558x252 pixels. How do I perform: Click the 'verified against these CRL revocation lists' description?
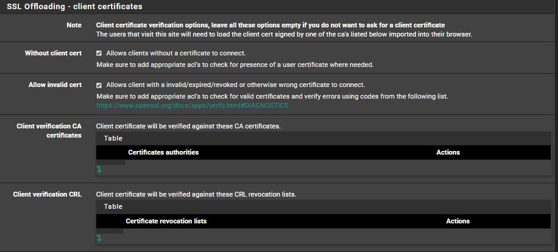pos(196,194)
